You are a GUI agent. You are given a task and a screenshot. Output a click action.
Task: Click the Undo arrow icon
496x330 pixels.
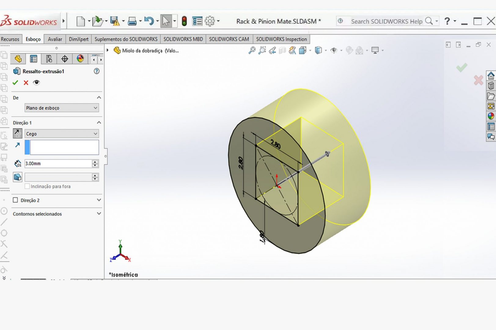pos(149,21)
